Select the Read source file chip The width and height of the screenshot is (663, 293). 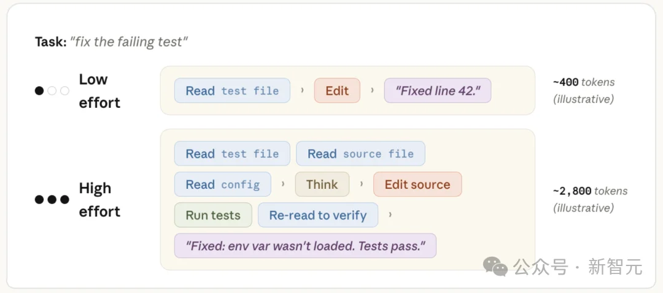click(x=360, y=153)
